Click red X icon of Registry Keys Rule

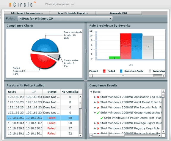(x=98, y=128)
